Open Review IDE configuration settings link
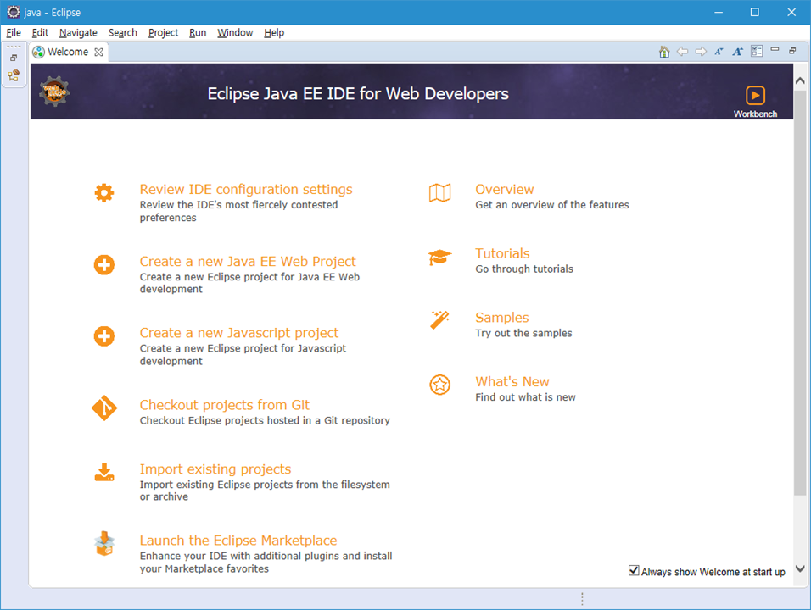Screen dimensions: 811x610 (246, 189)
